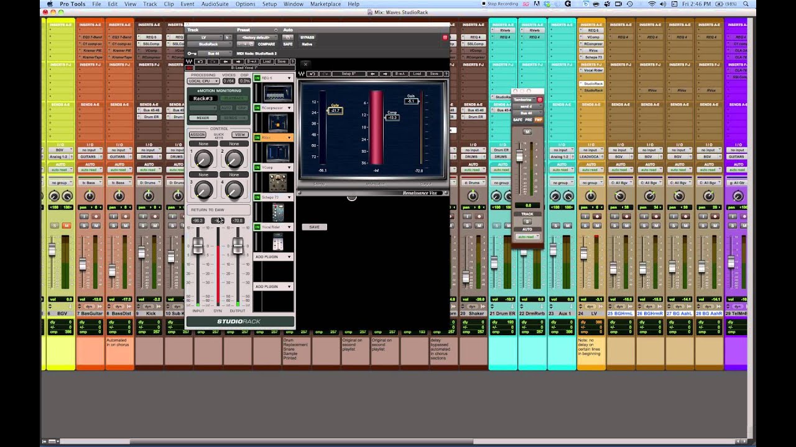Open the REQ 6 plugin thumbnail in rack

coord(277,93)
